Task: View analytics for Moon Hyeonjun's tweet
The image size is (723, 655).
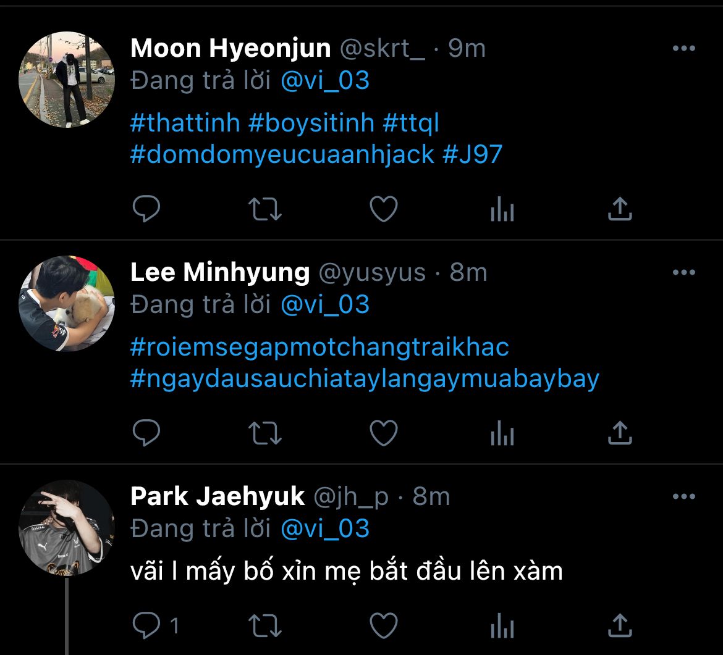Action: point(502,211)
